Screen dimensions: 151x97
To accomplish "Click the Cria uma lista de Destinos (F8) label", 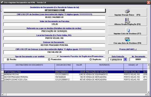I will [x=127, y=43].
